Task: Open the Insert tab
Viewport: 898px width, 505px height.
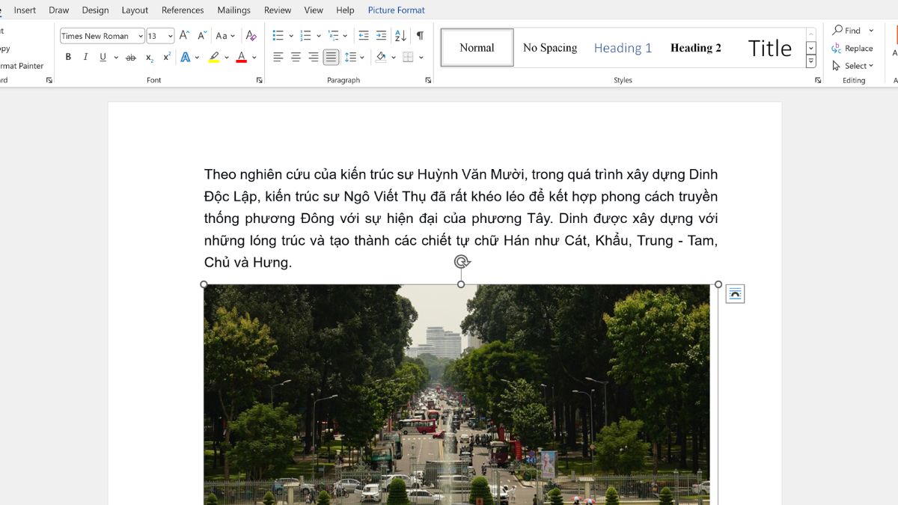Action: tap(25, 10)
